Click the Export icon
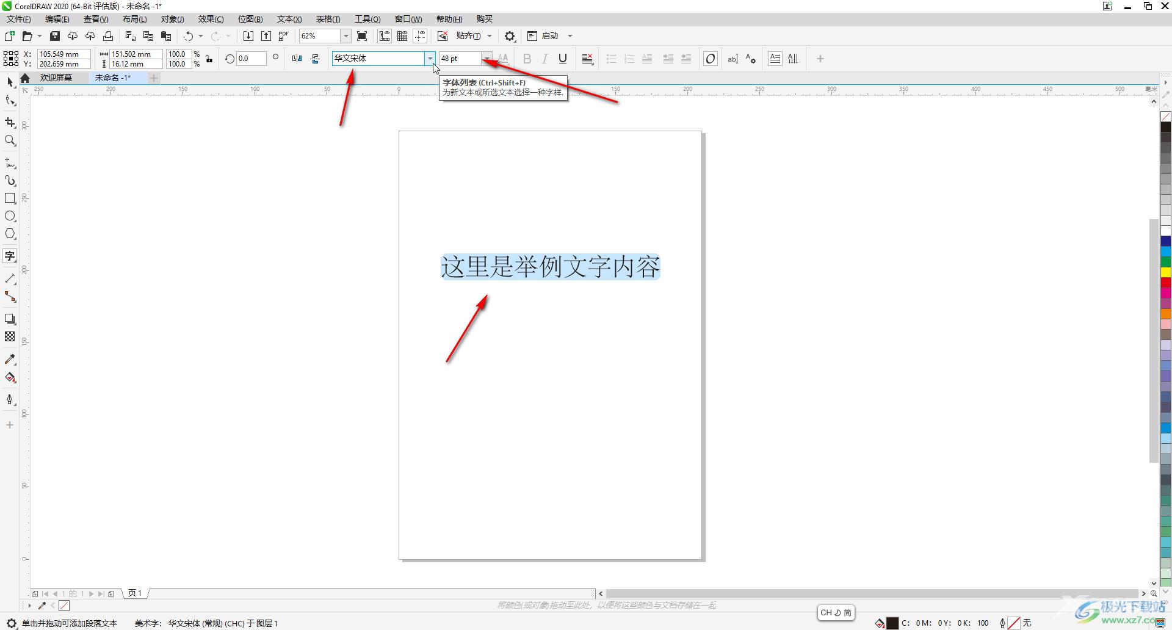The image size is (1172, 630). click(x=266, y=36)
